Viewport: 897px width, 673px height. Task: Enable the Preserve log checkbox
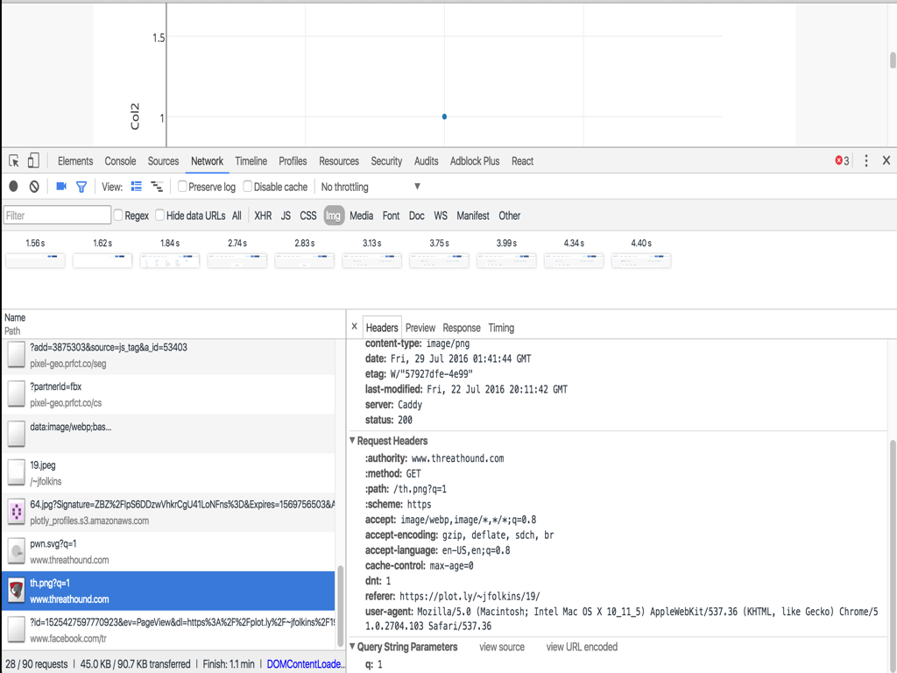pyautogui.click(x=182, y=187)
